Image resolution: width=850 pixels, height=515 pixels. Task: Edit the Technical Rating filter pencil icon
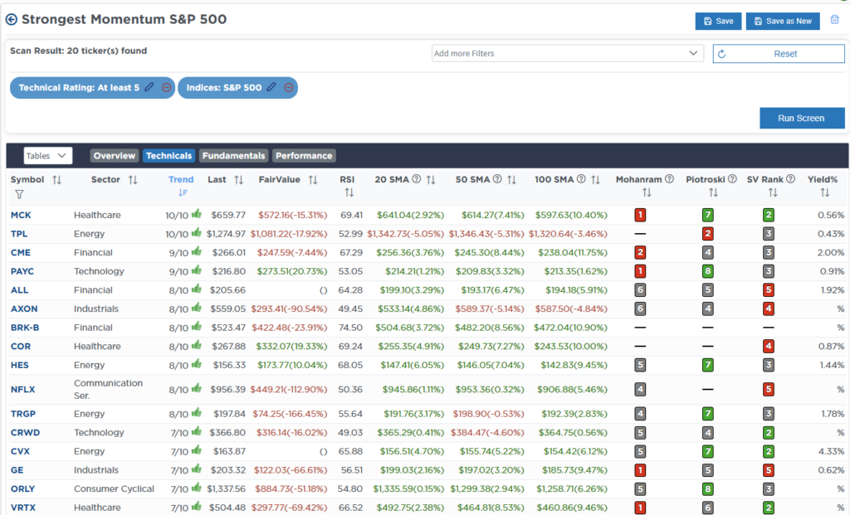149,87
